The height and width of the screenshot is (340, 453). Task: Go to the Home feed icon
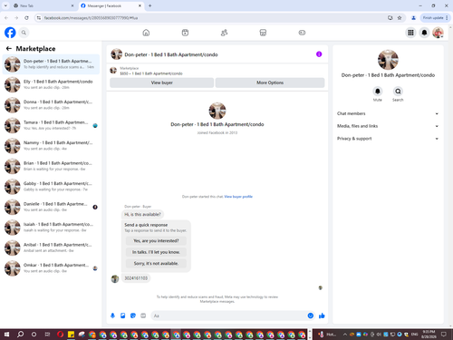146,33
